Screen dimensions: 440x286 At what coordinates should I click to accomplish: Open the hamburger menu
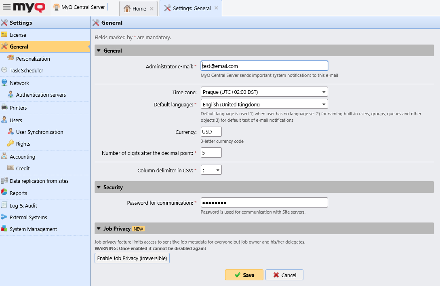[6, 6]
